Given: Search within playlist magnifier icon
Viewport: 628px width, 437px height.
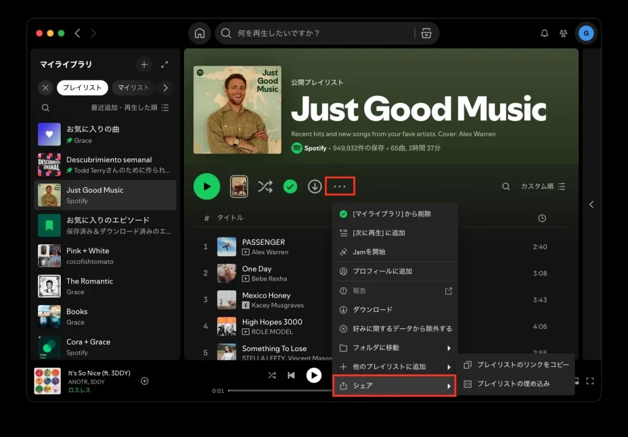Looking at the screenshot, I should (506, 187).
